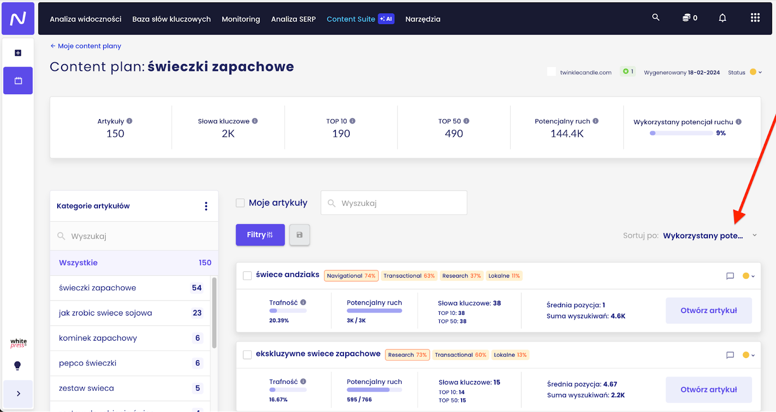Select jak zrobic swiece sojowa category

tap(130, 313)
